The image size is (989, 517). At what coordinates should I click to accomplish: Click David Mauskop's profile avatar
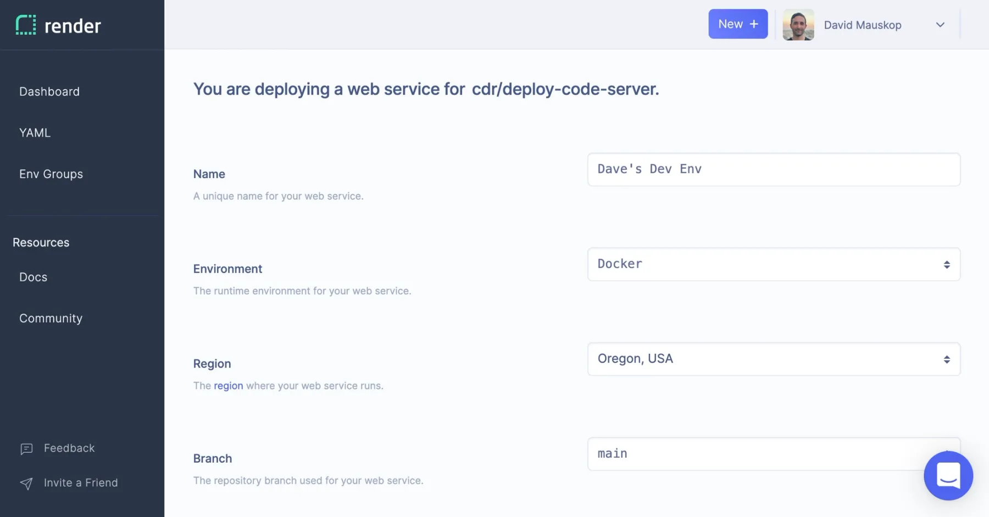coord(798,25)
